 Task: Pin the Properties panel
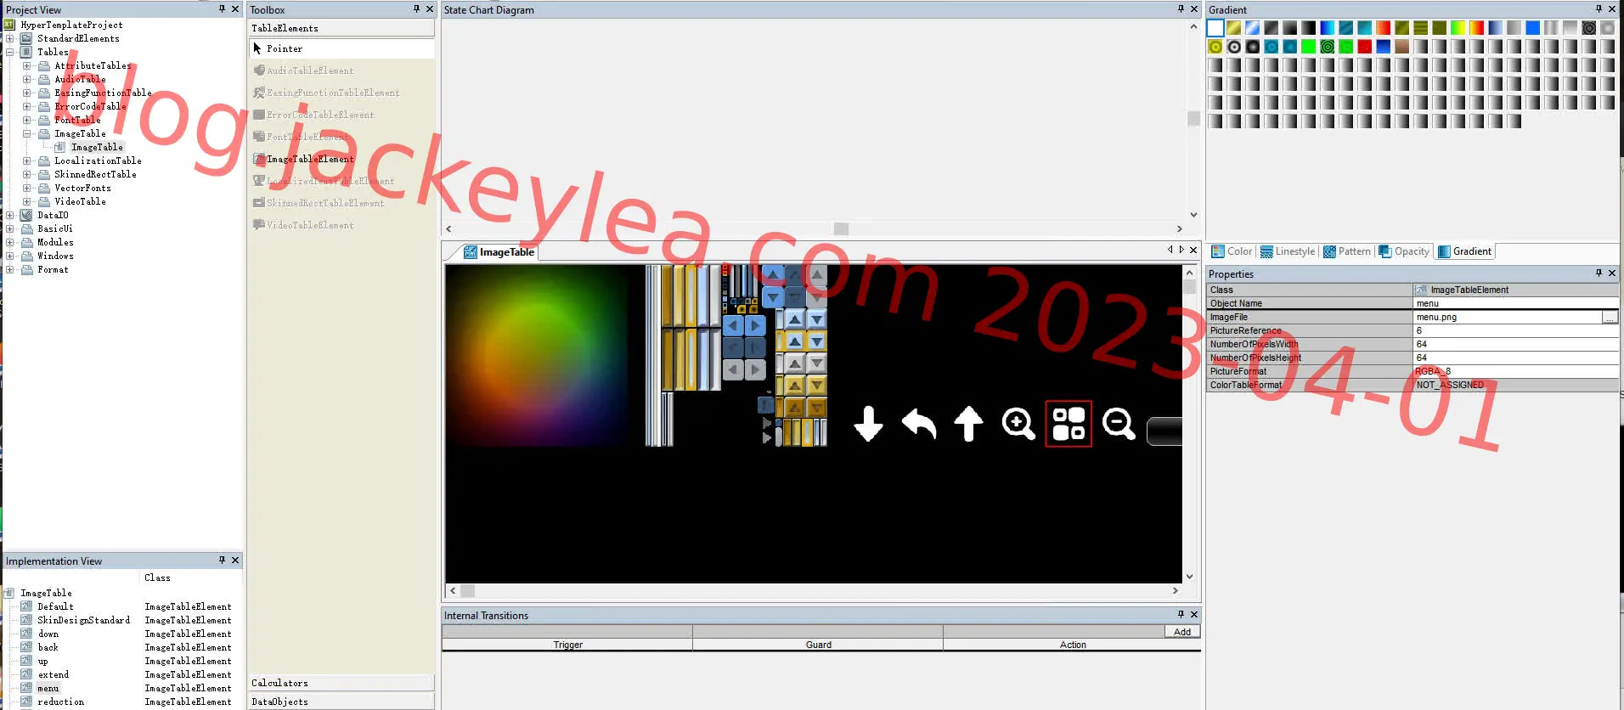click(x=1599, y=273)
